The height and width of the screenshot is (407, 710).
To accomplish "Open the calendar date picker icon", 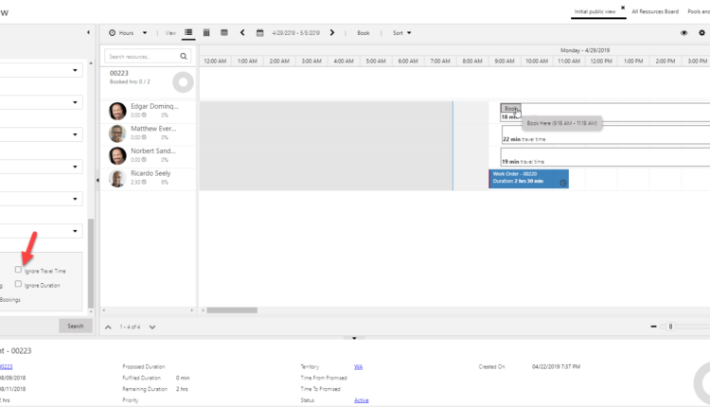I will coord(260,32).
